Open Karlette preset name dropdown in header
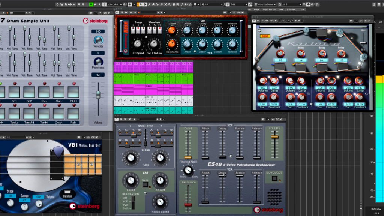 click(286, 21)
